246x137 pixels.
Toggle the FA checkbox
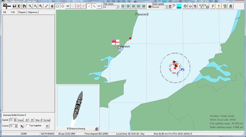174,7
